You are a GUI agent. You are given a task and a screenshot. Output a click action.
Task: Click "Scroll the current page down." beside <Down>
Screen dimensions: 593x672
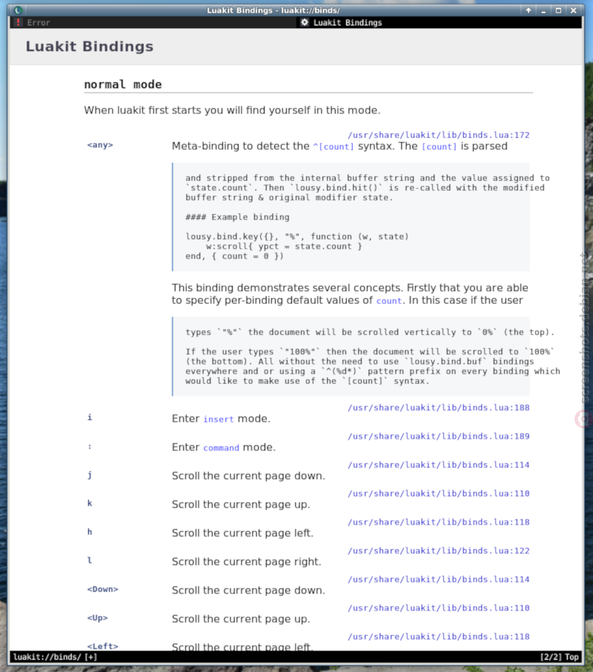pyautogui.click(x=248, y=591)
